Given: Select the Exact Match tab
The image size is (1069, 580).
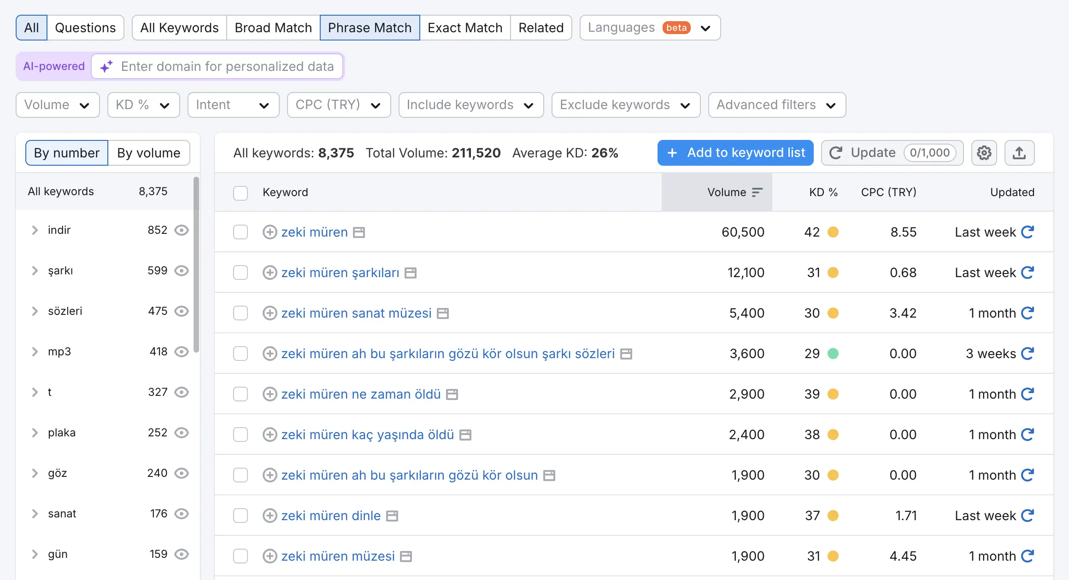Looking at the screenshot, I should (x=465, y=28).
